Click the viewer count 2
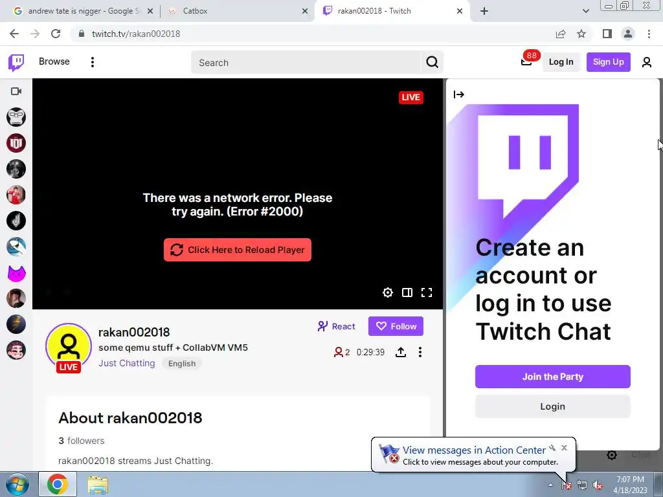The height and width of the screenshot is (497, 663). point(342,352)
